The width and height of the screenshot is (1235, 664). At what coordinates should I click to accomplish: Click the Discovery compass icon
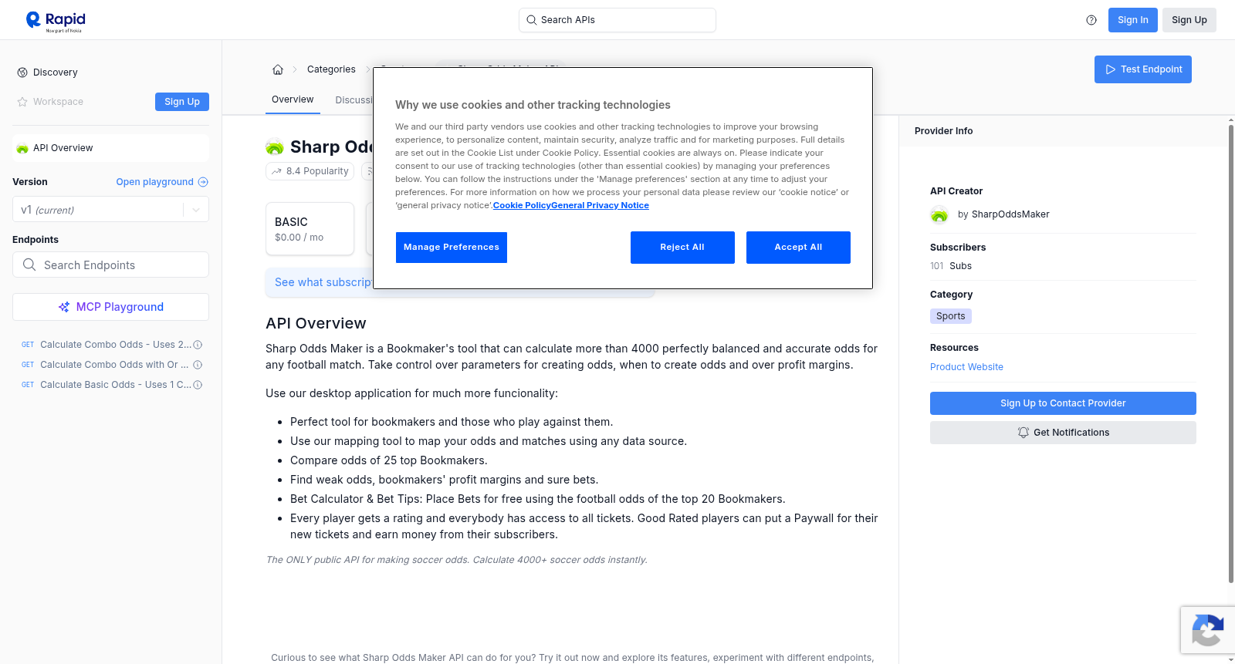point(22,72)
